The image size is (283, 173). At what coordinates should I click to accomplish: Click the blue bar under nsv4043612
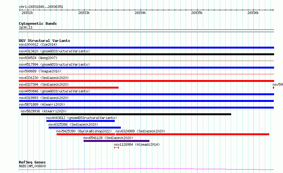[x=80, y=121]
